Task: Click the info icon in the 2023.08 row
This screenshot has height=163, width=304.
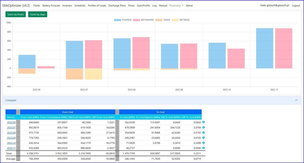Action: pos(203,132)
